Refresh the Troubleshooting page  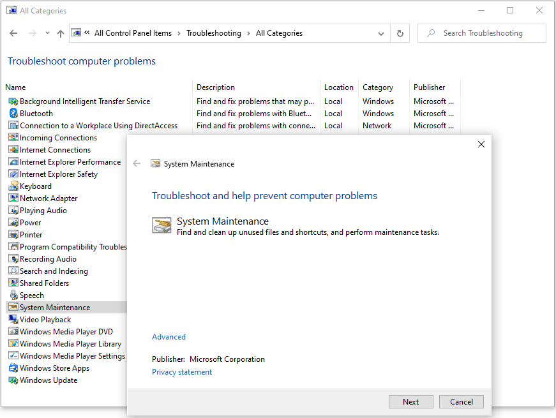tap(400, 33)
